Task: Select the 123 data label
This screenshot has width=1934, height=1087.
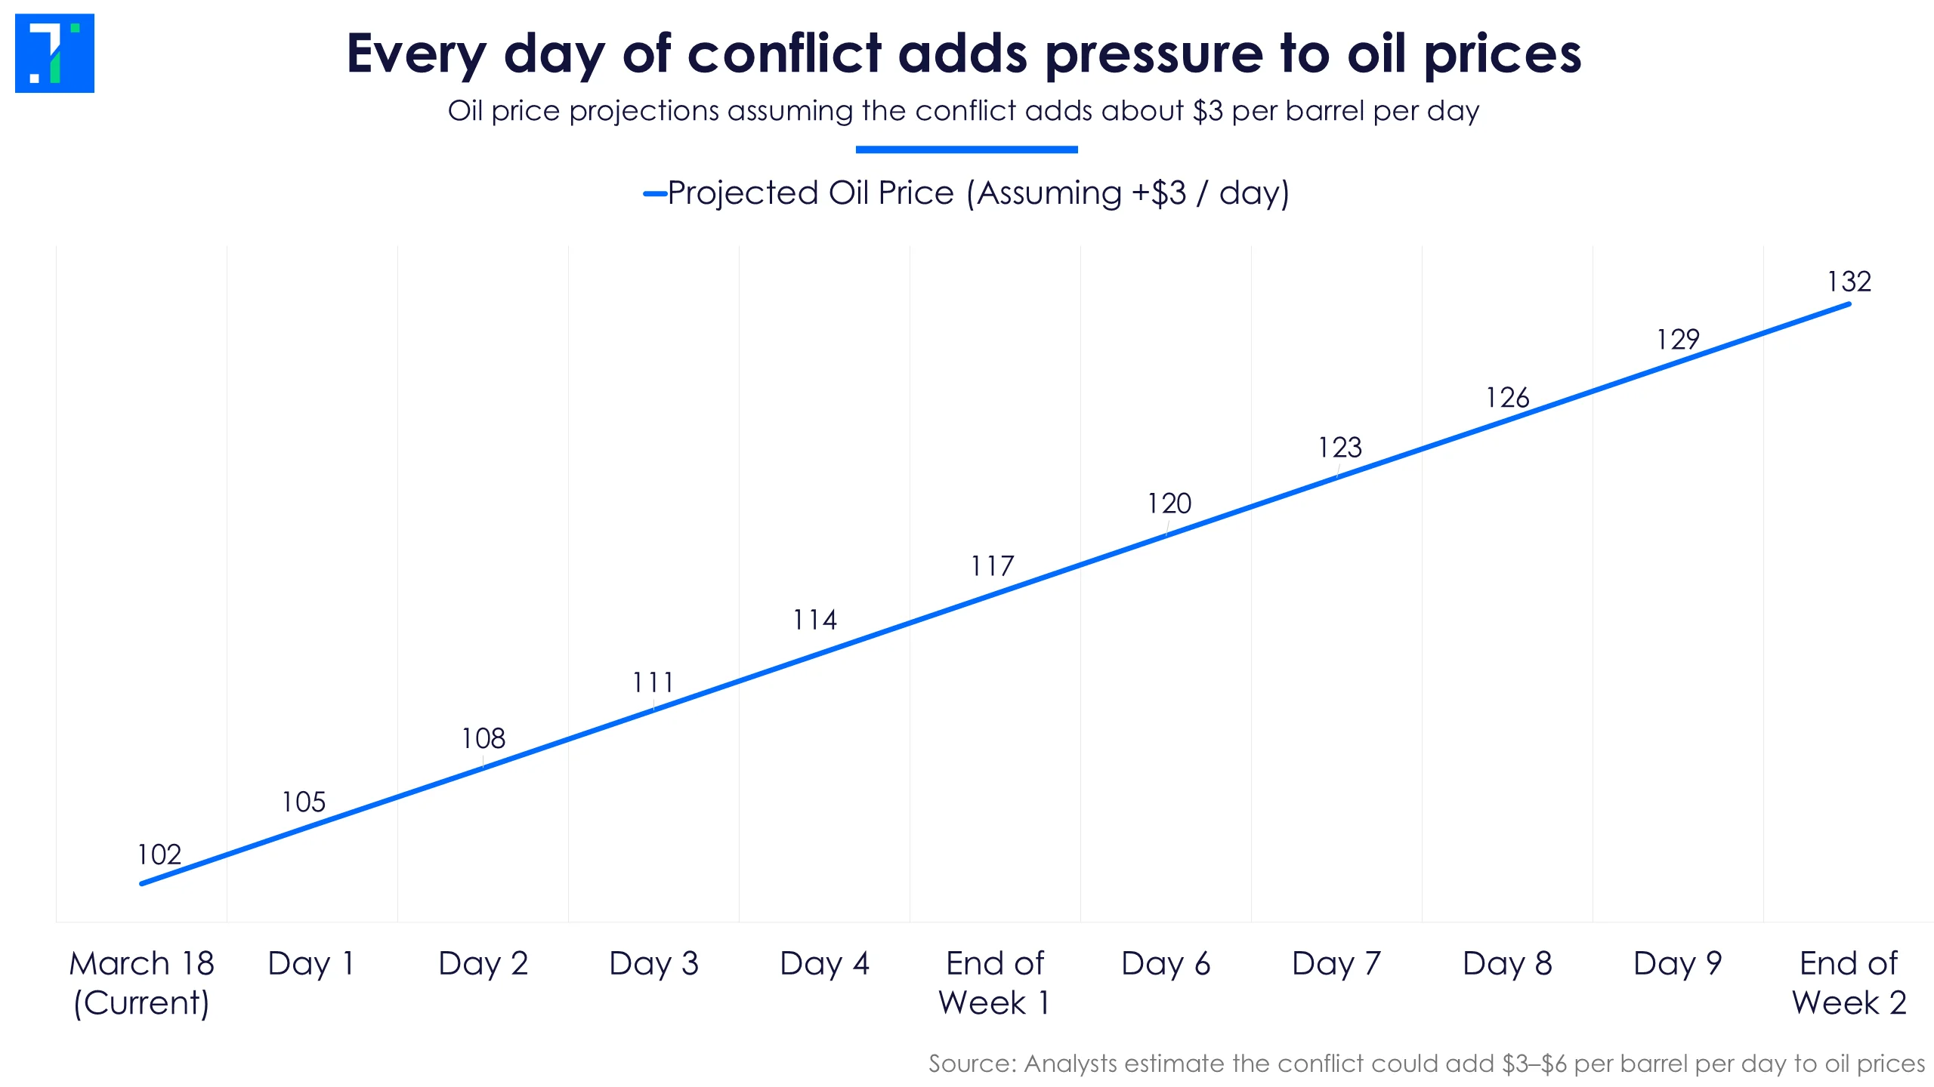Action: coord(1339,448)
